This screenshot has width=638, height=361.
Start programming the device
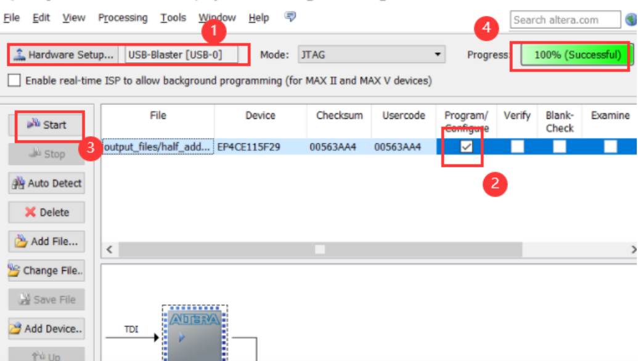[47, 125]
